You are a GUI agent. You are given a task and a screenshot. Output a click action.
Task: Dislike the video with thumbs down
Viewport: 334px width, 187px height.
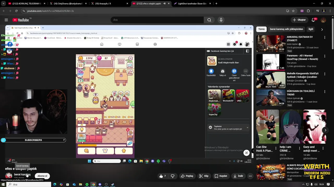pos(172,176)
